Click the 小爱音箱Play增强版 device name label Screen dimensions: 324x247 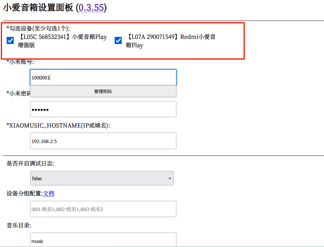62,41
